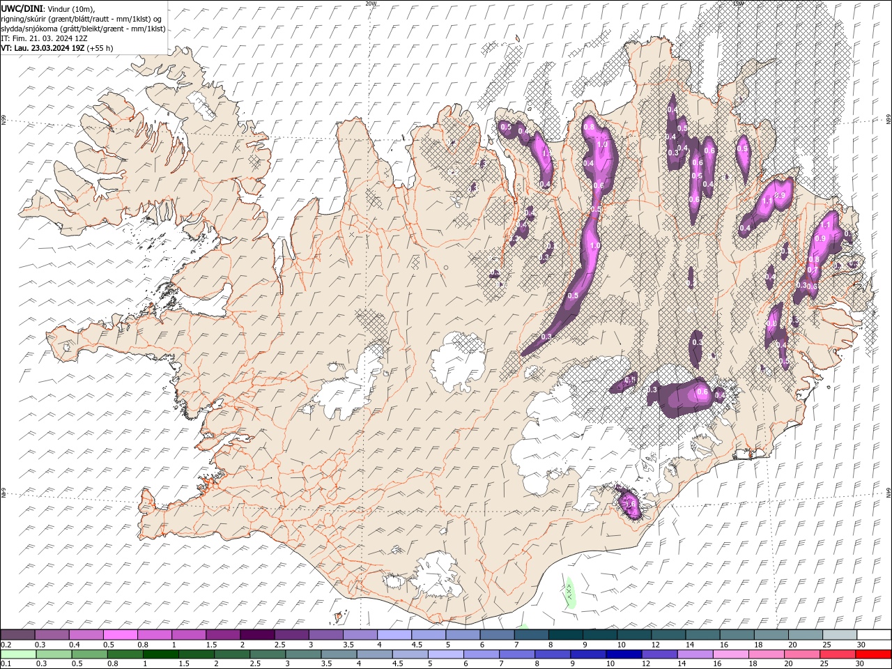Select the bottom-row green swatch starting at 0.5
The height and width of the screenshot is (669, 892).
(x=89, y=654)
